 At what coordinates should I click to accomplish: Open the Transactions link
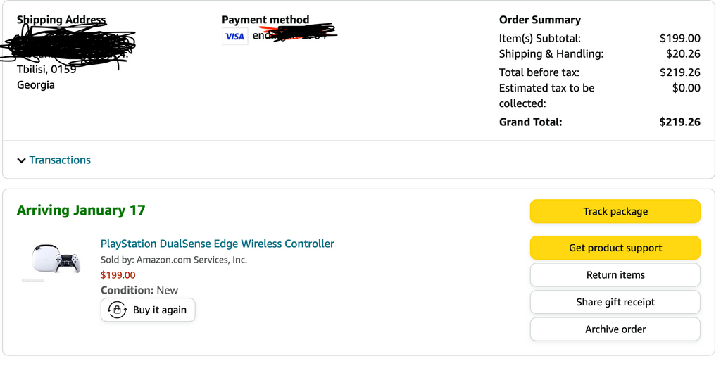click(60, 160)
